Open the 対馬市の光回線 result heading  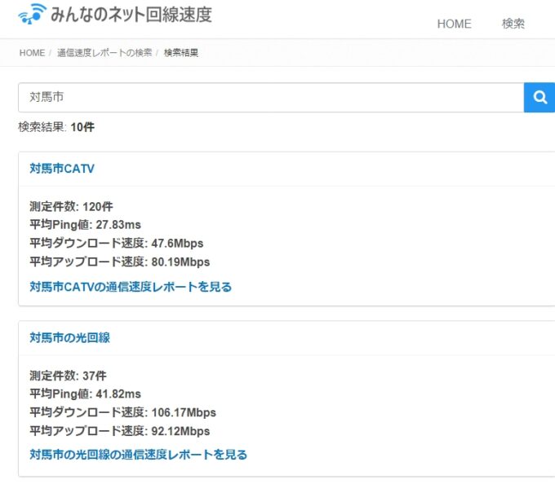(69, 337)
